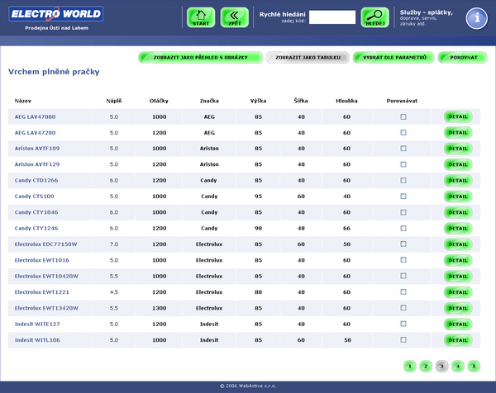This screenshot has height=393, width=496.
Task: Click the Náplň column header
Action: [x=114, y=101]
